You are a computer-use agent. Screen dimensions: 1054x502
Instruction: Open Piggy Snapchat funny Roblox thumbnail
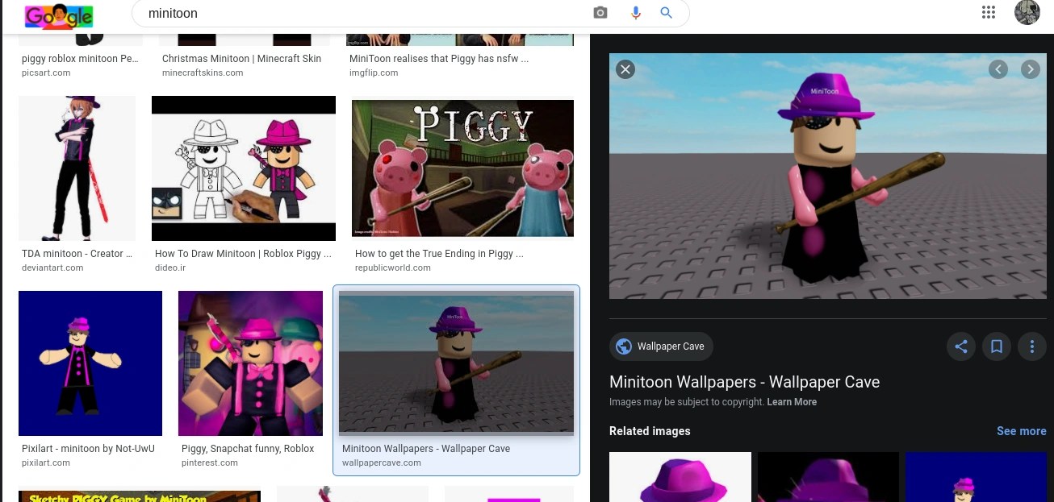(x=250, y=363)
